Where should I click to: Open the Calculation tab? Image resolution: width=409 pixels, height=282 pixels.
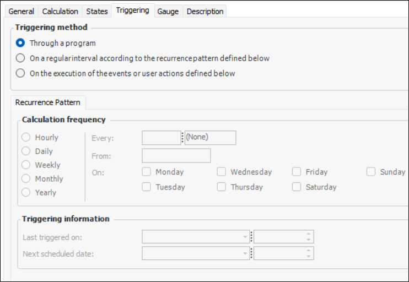coord(60,11)
